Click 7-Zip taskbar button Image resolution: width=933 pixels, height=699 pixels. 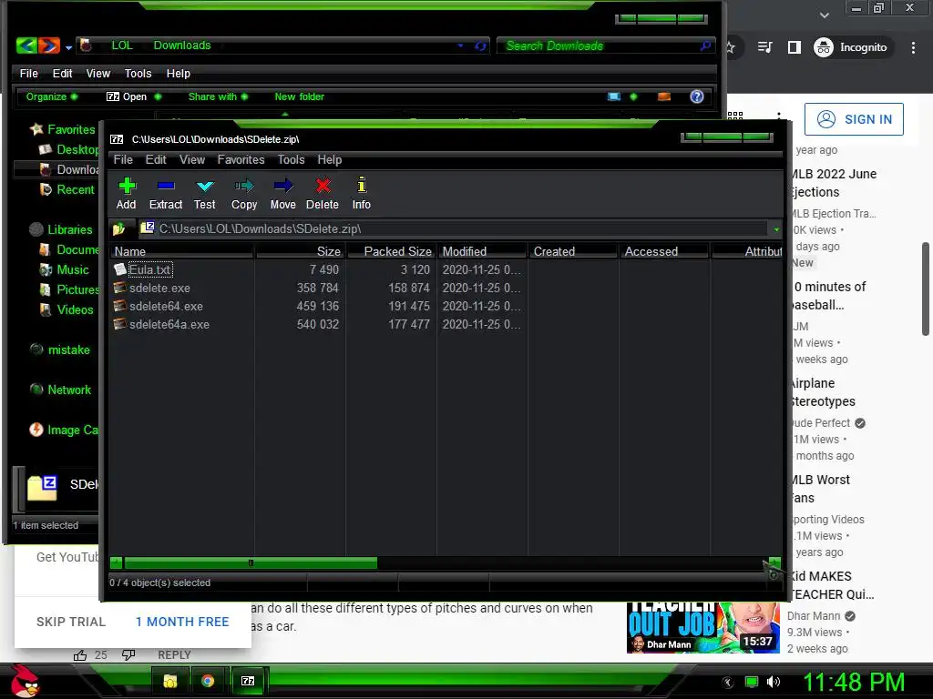[x=248, y=681]
